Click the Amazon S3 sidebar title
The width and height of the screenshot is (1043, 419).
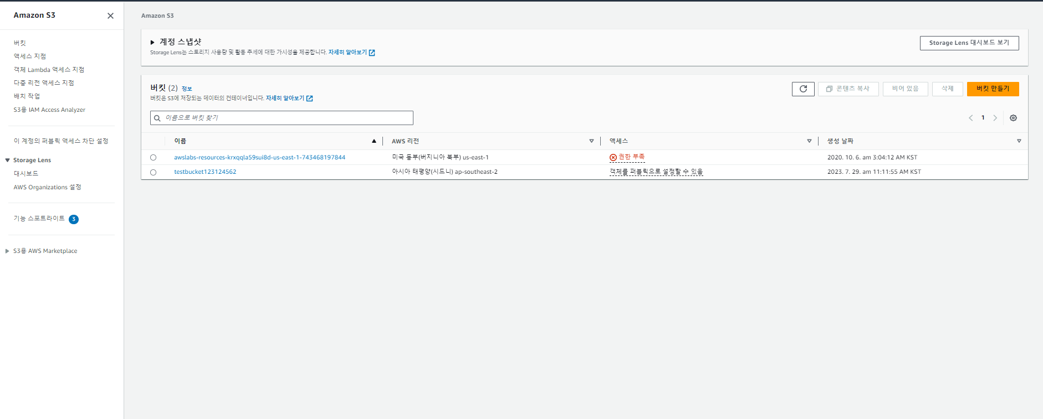click(34, 15)
